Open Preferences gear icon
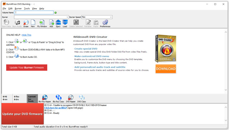 point(105,22)
